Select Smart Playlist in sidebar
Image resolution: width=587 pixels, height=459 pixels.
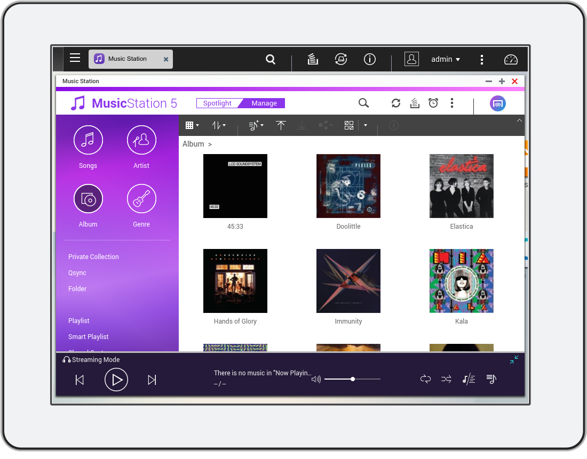point(89,337)
